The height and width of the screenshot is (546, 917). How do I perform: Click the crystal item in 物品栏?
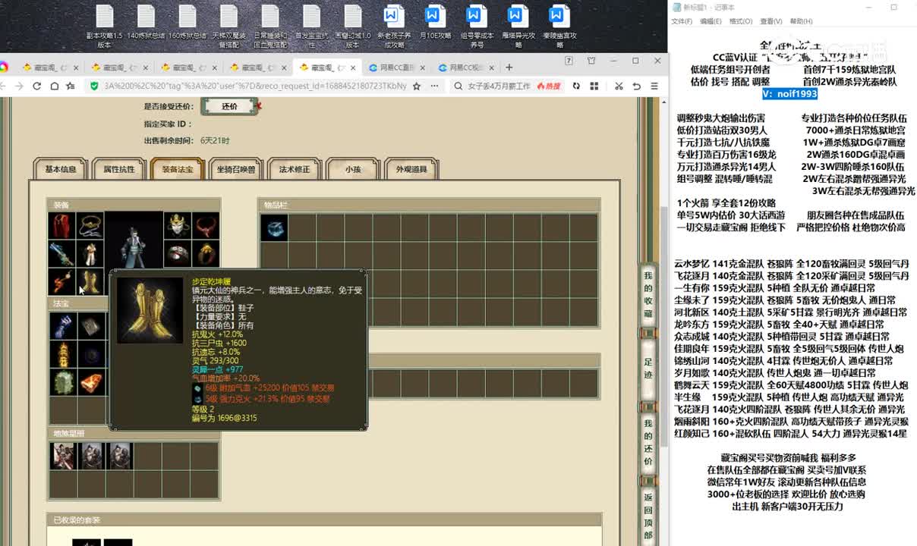coord(274,227)
